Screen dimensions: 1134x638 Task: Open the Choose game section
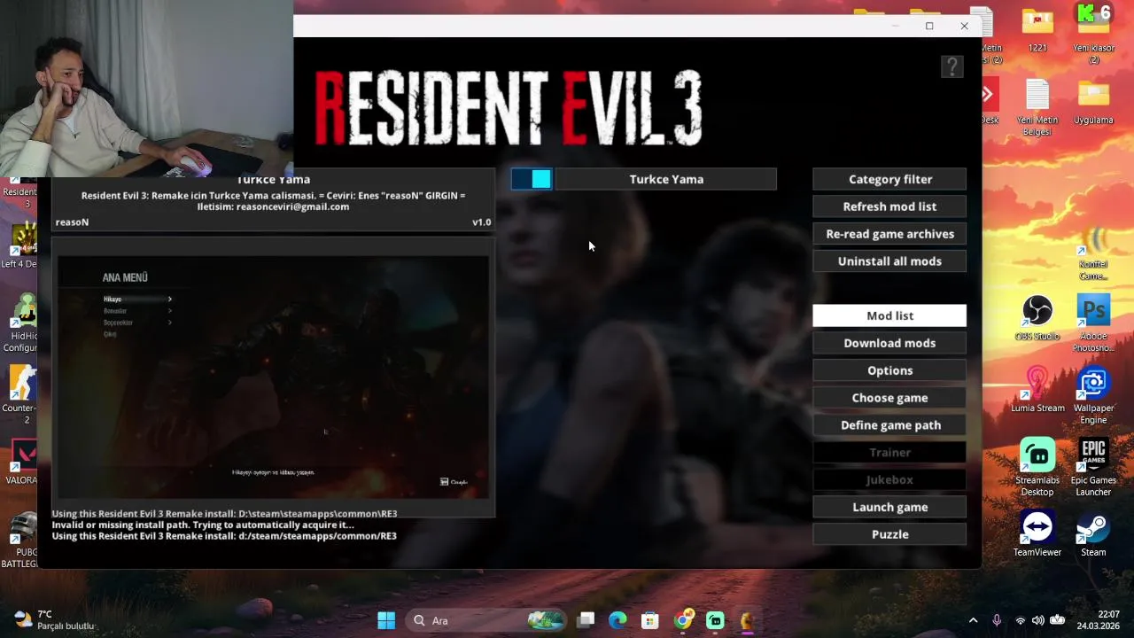point(889,398)
